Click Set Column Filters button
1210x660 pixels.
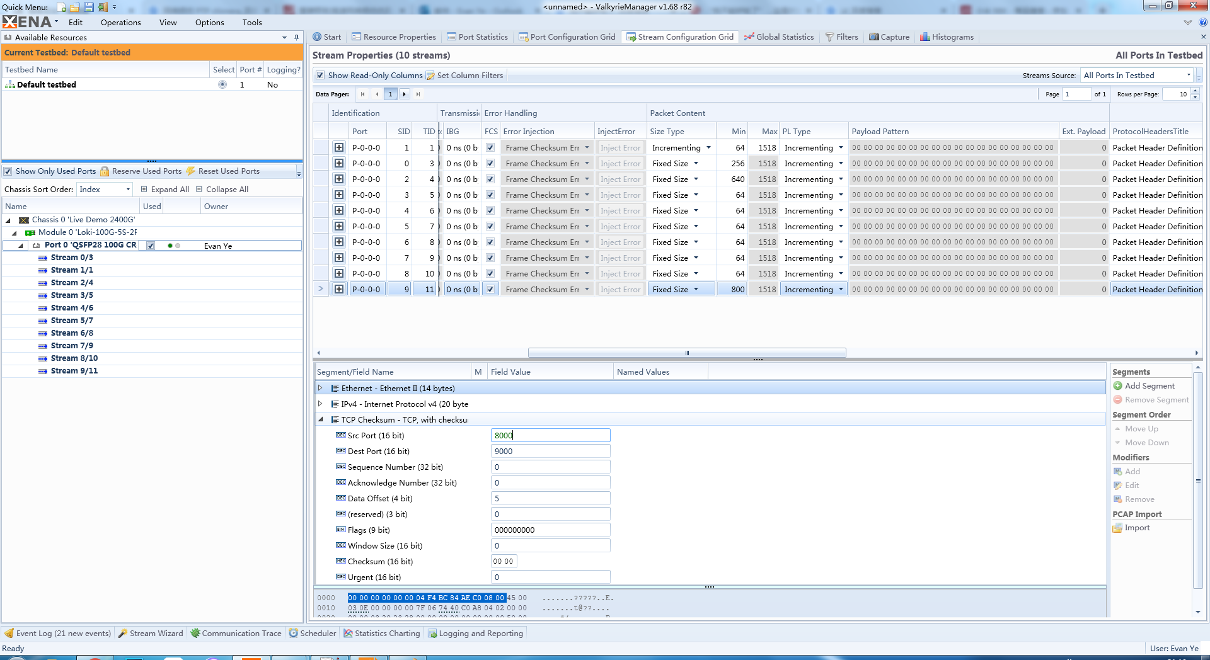[x=464, y=76]
